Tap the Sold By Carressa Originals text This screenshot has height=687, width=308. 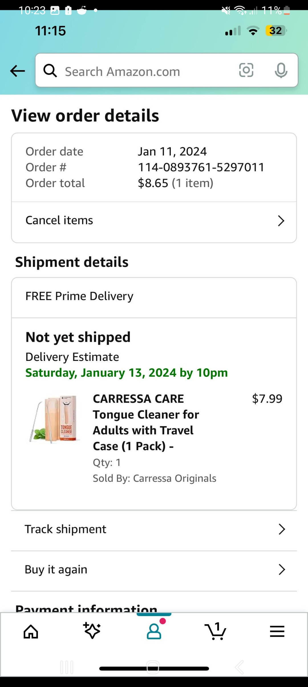tap(154, 478)
